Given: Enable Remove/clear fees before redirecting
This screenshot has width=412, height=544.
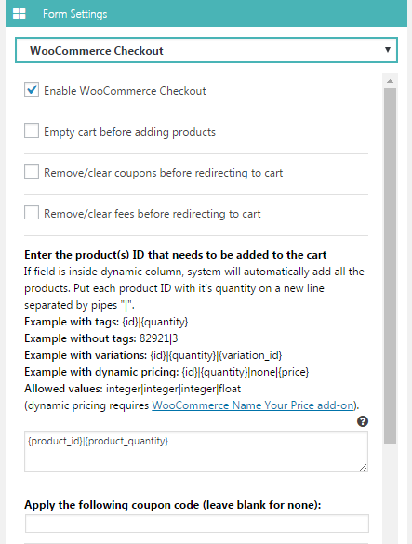Looking at the screenshot, I should tap(32, 212).
